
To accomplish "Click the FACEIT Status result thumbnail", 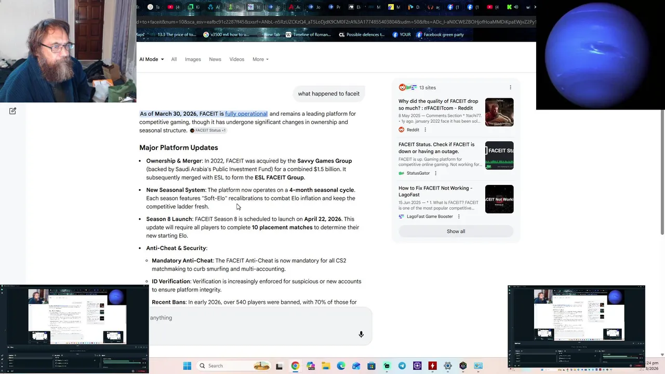I will [x=499, y=155].
